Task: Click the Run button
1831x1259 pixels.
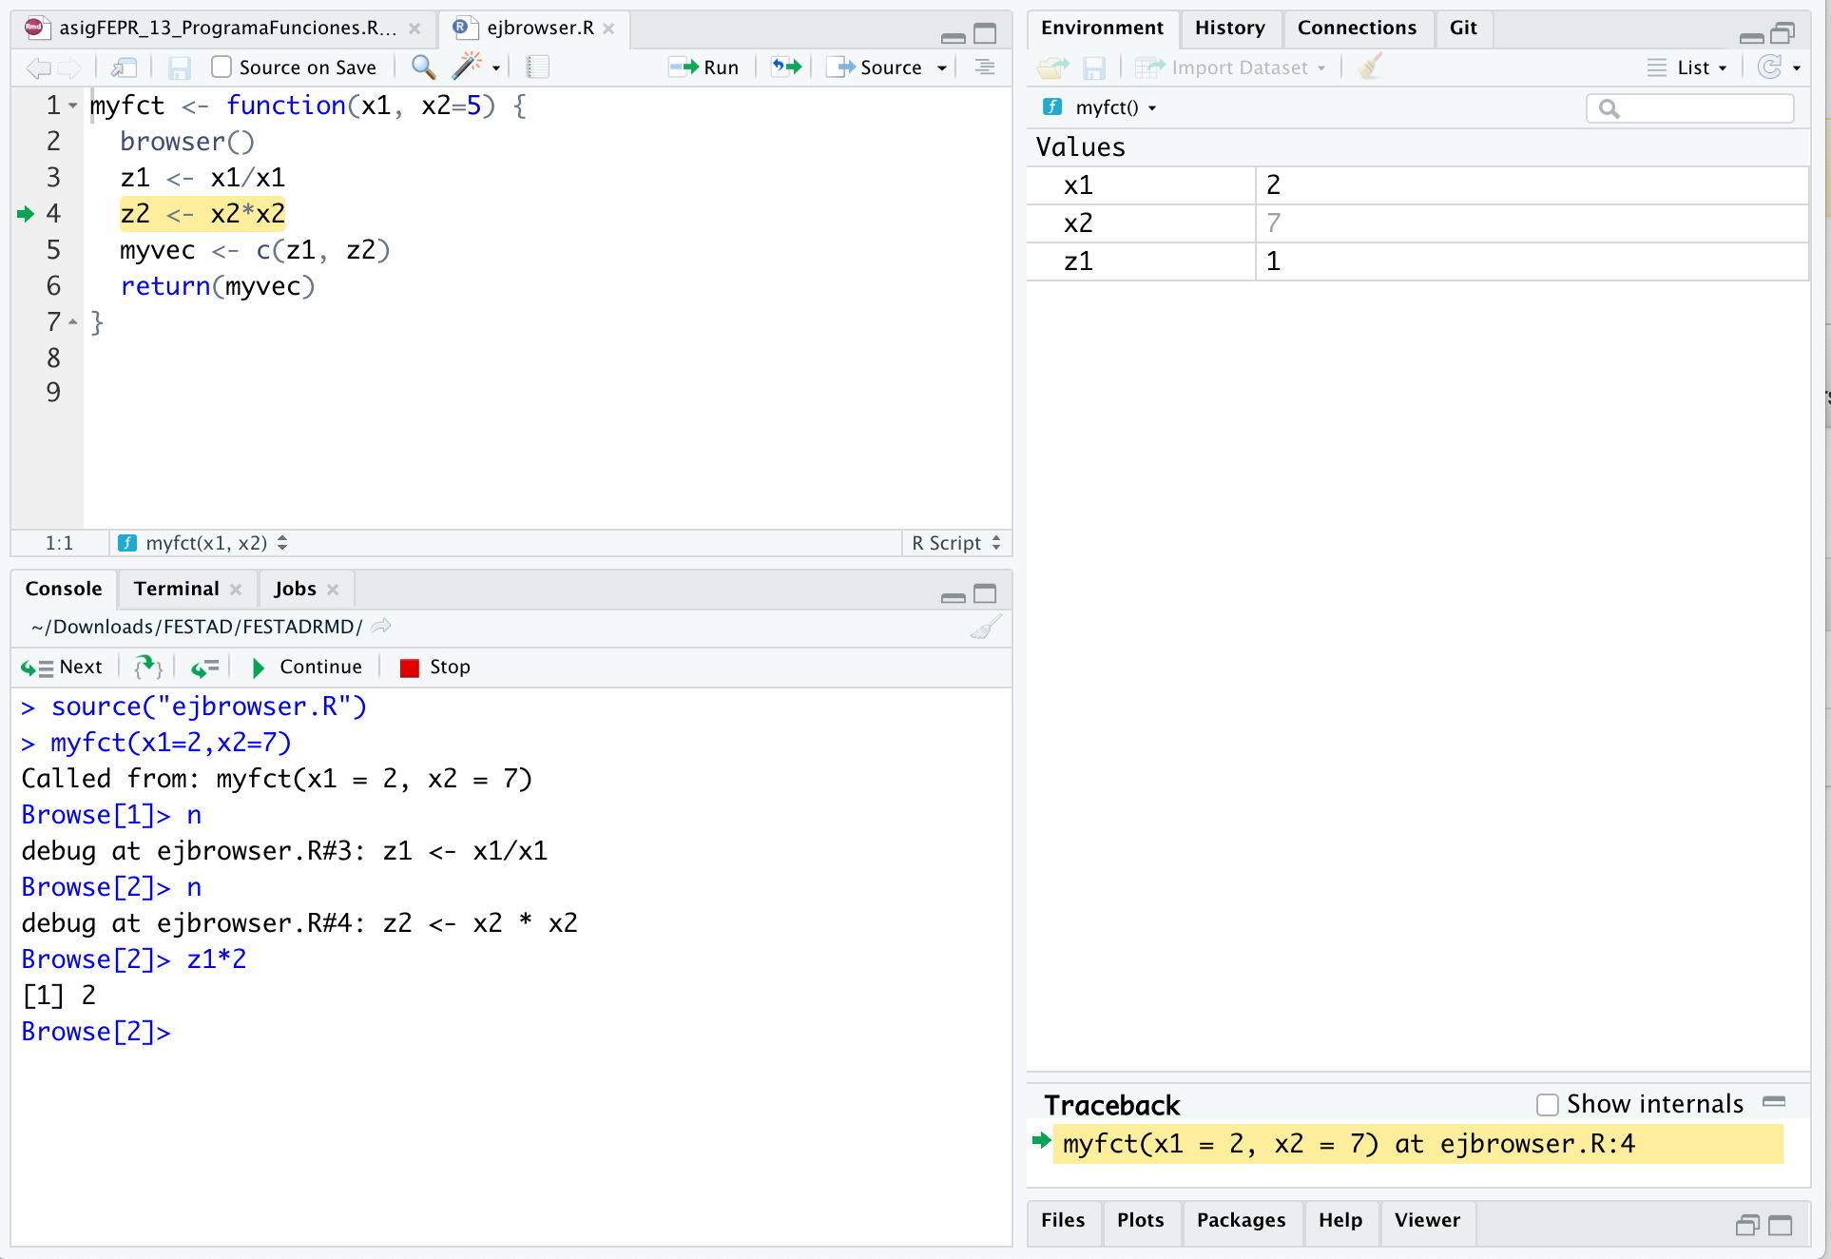Action: click(x=703, y=67)
